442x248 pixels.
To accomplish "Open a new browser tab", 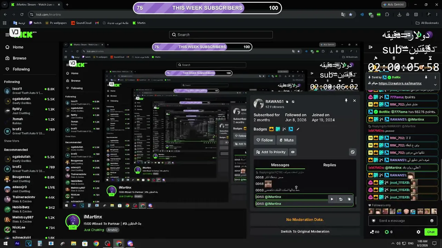I will pyautogui.click(x=67, y=5).
